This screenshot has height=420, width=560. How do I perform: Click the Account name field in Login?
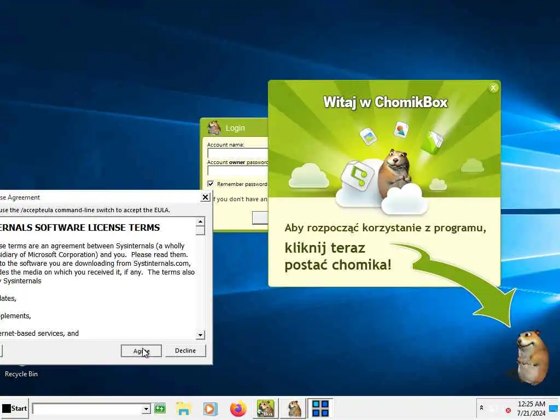click(x=237, y=153)
